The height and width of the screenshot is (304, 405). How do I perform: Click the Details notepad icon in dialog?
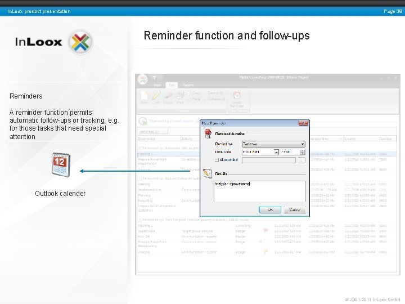coord(207,173)
